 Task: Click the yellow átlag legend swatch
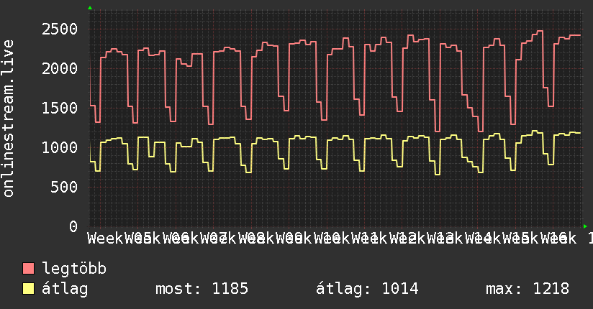[29, 289]
